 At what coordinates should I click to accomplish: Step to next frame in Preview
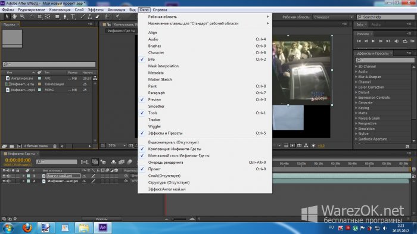(x=381, y=41)
